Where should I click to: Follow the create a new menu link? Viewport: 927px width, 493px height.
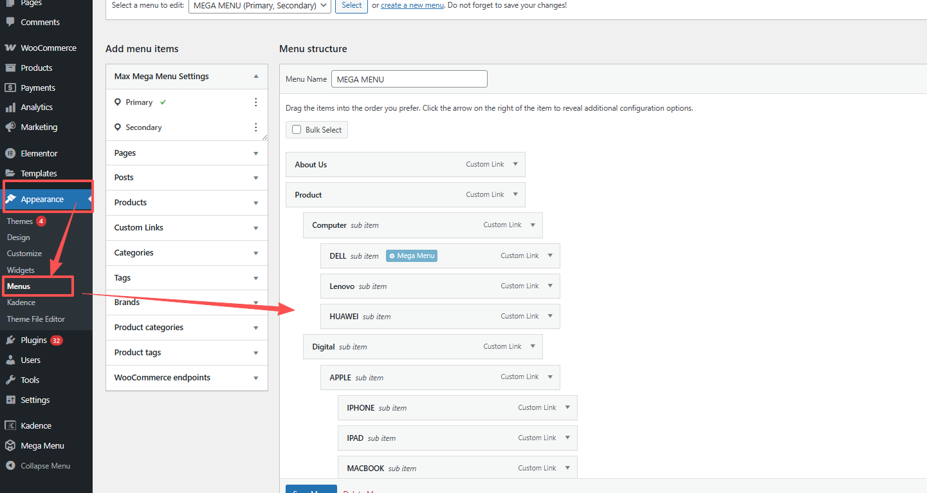click(x=412, y=5)
